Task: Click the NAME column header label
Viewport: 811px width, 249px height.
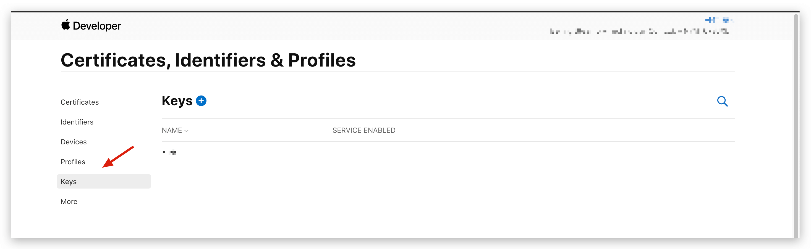Action: 172,131
